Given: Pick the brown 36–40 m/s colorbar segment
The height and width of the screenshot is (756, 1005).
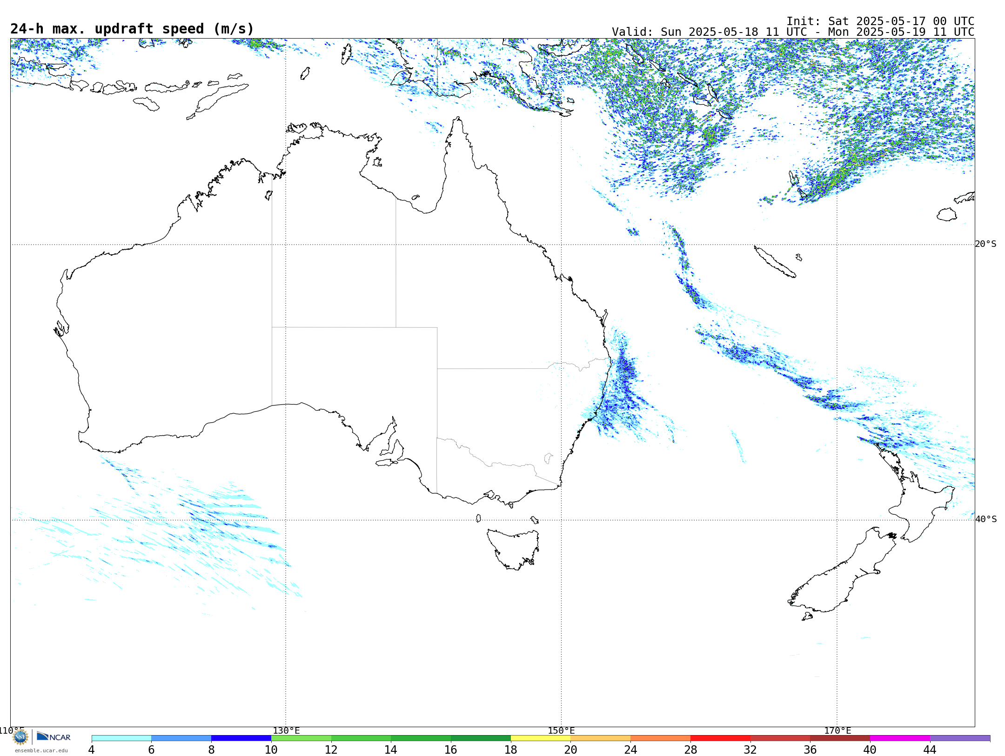Looking at the screenshot, I should (x=840, y=738).
